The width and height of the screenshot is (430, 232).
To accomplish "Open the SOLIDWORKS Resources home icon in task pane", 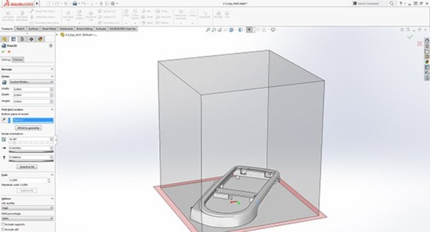I will tap(427, 41).
